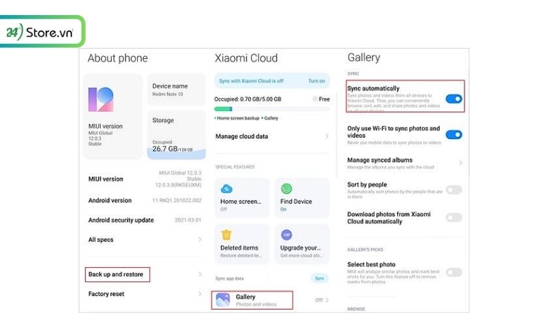548x313 pixels.
Task: Open Factory reset chevron arrow
Action: [200, 294]
